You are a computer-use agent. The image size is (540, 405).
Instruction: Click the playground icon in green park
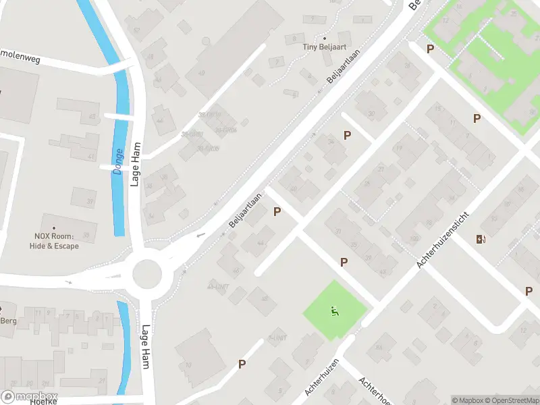pos(334,311)
